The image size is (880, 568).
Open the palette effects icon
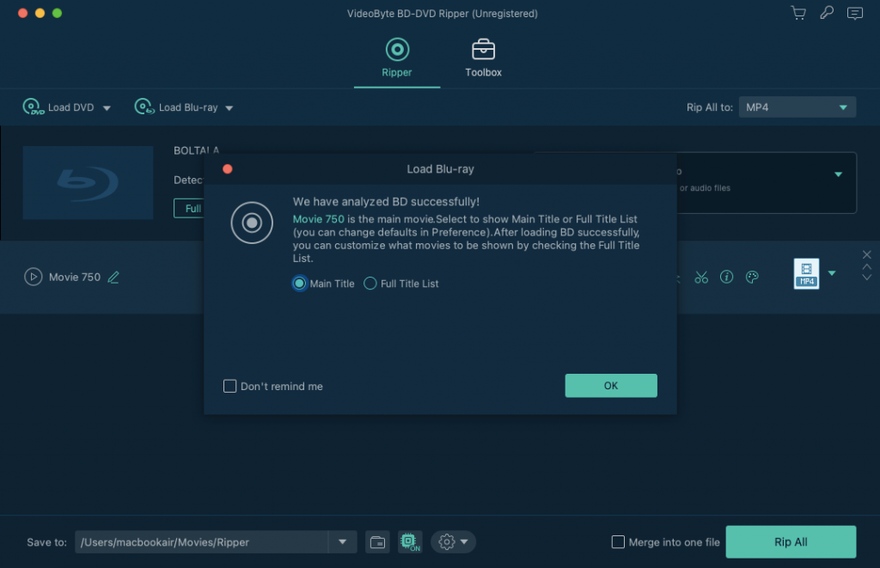[x=752, y=277]
